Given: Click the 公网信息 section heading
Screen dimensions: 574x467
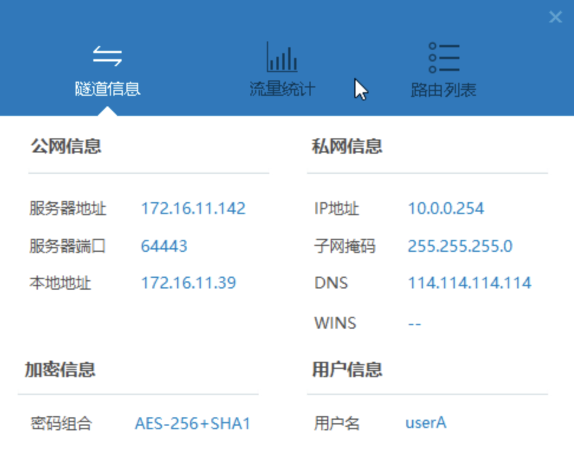Looking at the screenshot, I should [66, 146].
